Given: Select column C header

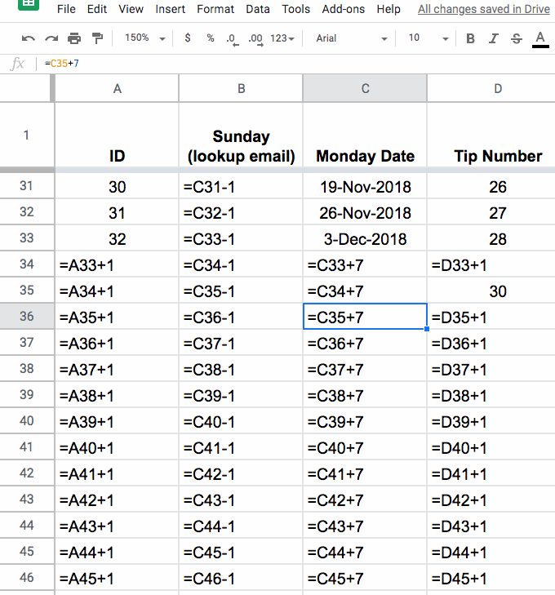Looking at the screenshot, I should point(365,88).
